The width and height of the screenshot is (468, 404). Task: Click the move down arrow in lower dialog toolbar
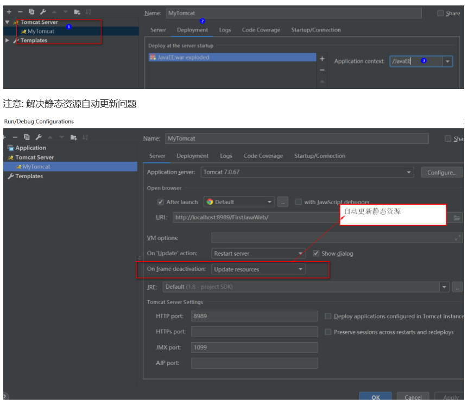[x=61, y=137]
